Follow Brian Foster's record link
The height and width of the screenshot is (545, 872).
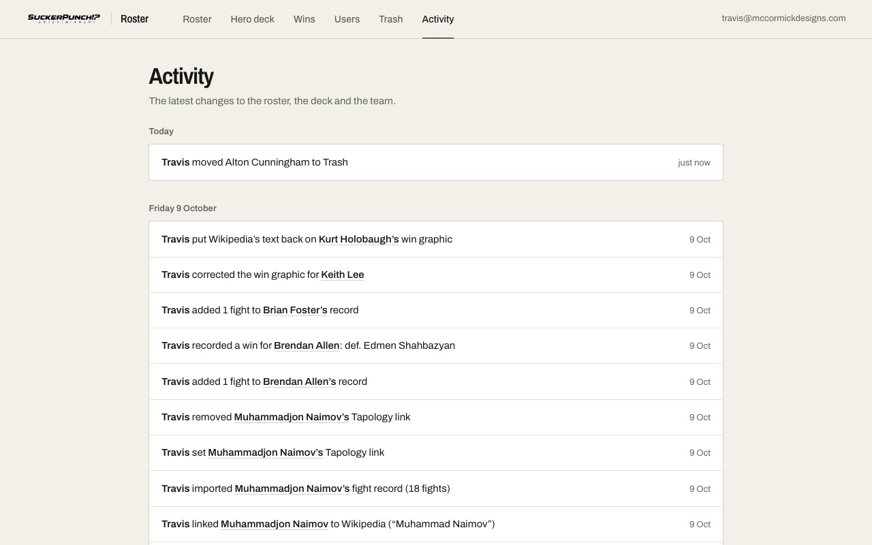pos(295,310)
